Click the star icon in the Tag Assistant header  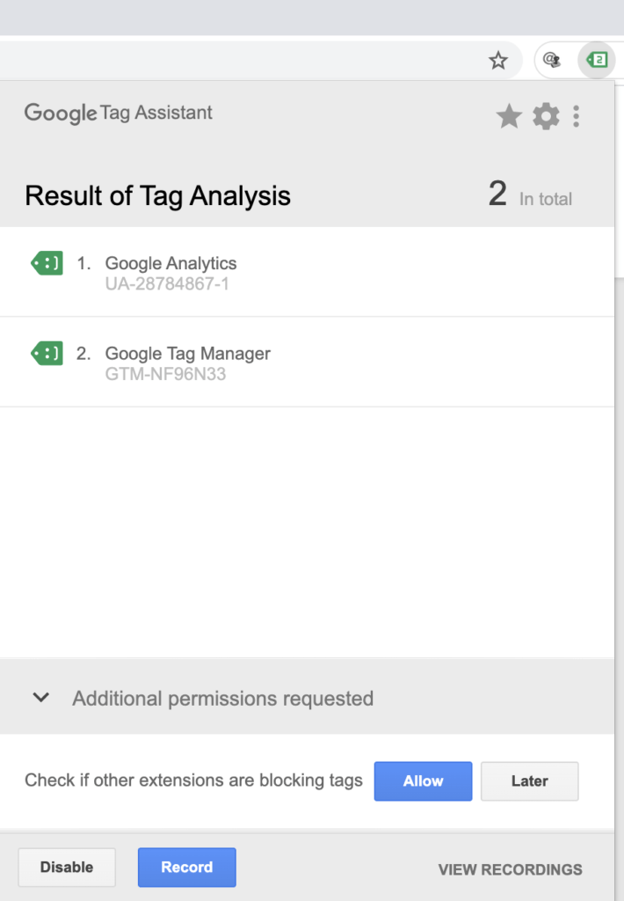(509, 116)
